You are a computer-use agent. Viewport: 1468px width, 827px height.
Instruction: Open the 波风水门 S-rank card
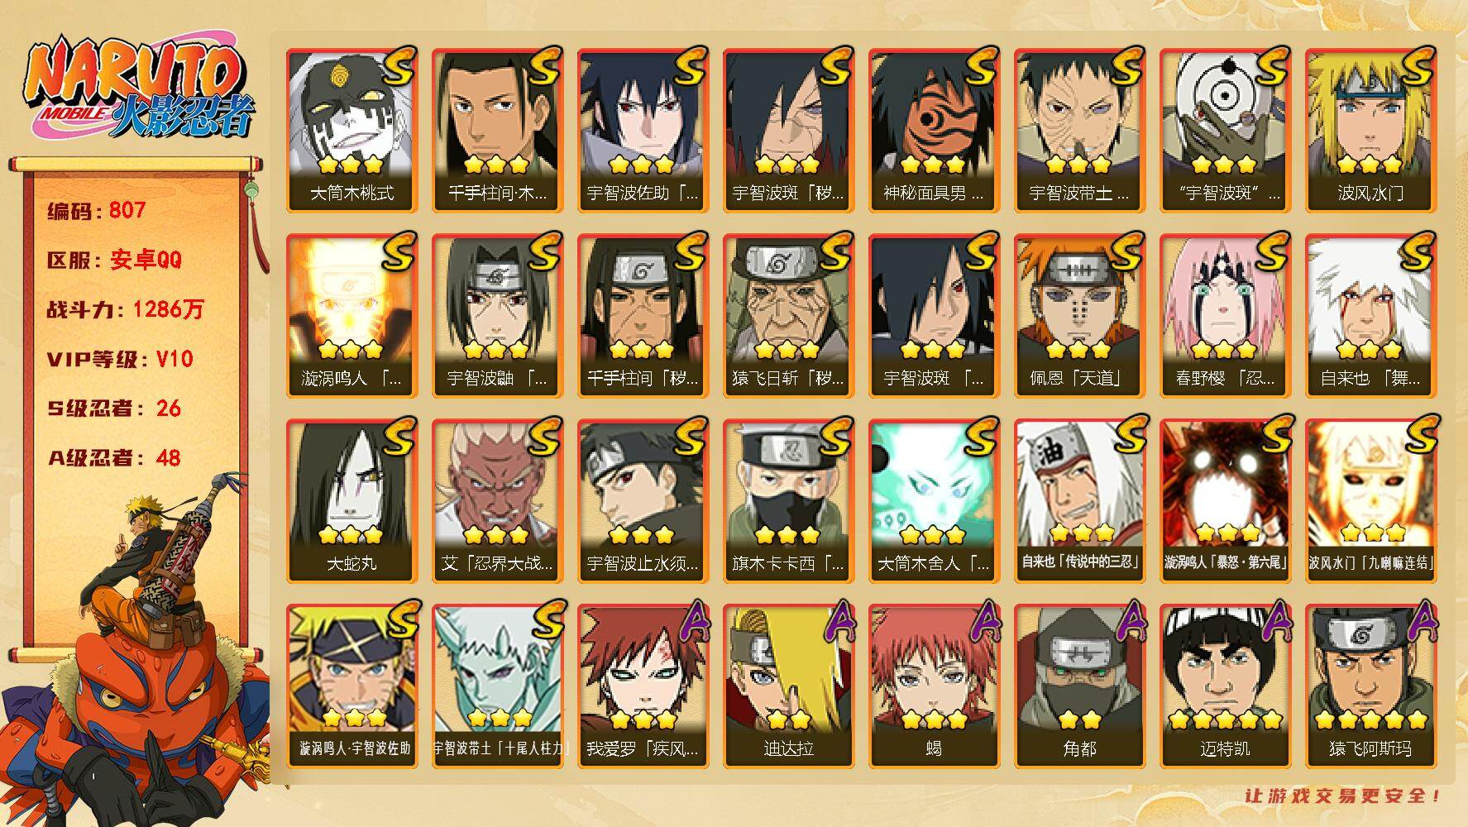1370,131
